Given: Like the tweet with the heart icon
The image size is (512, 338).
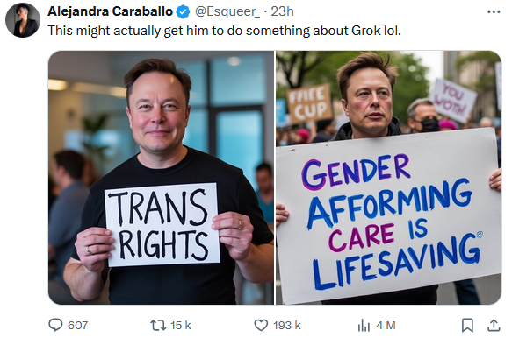Looking at the screenshot, I should [x=261, y=325].
